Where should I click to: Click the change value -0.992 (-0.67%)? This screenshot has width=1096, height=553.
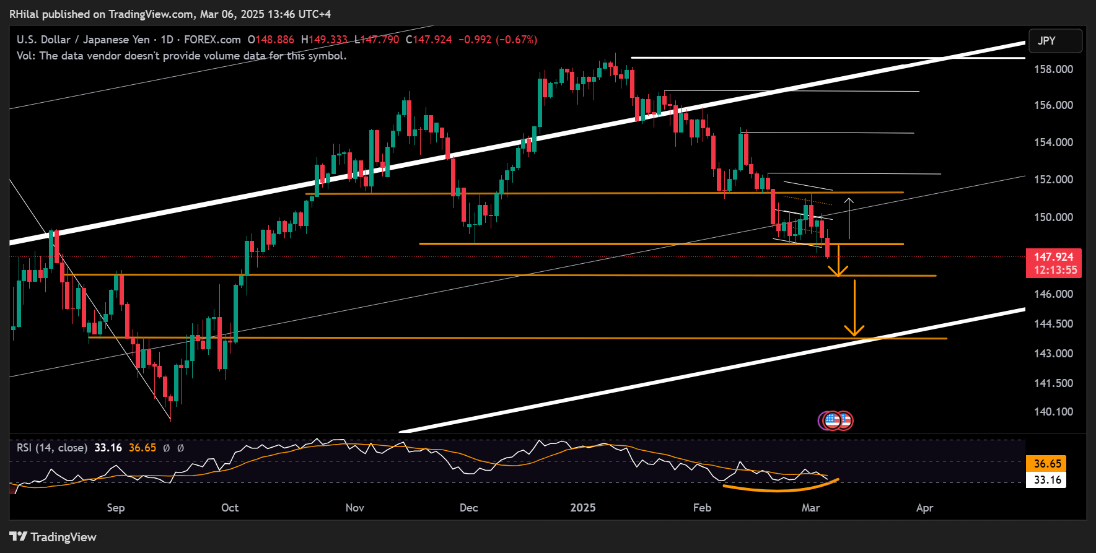pos(498,40)
